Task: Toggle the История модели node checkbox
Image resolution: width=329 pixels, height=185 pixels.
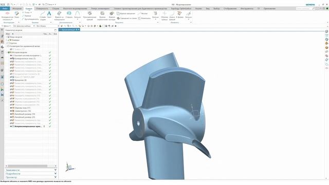Action: pos(9,52)
